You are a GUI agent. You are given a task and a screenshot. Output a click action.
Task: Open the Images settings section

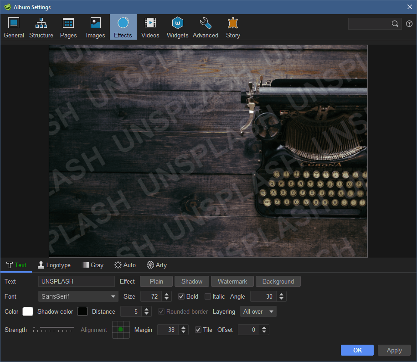pyautogui.click(x=95, y=27)
